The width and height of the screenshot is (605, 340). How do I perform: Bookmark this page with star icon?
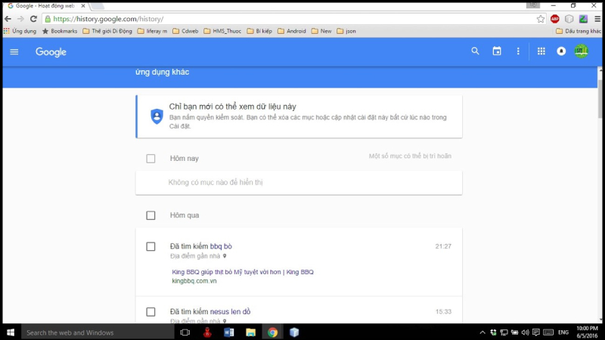(x=541, y=19)
